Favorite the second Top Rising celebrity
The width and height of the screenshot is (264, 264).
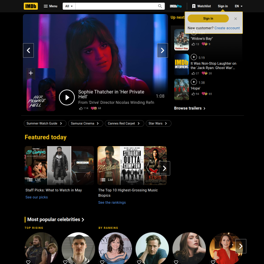[65, 262]
